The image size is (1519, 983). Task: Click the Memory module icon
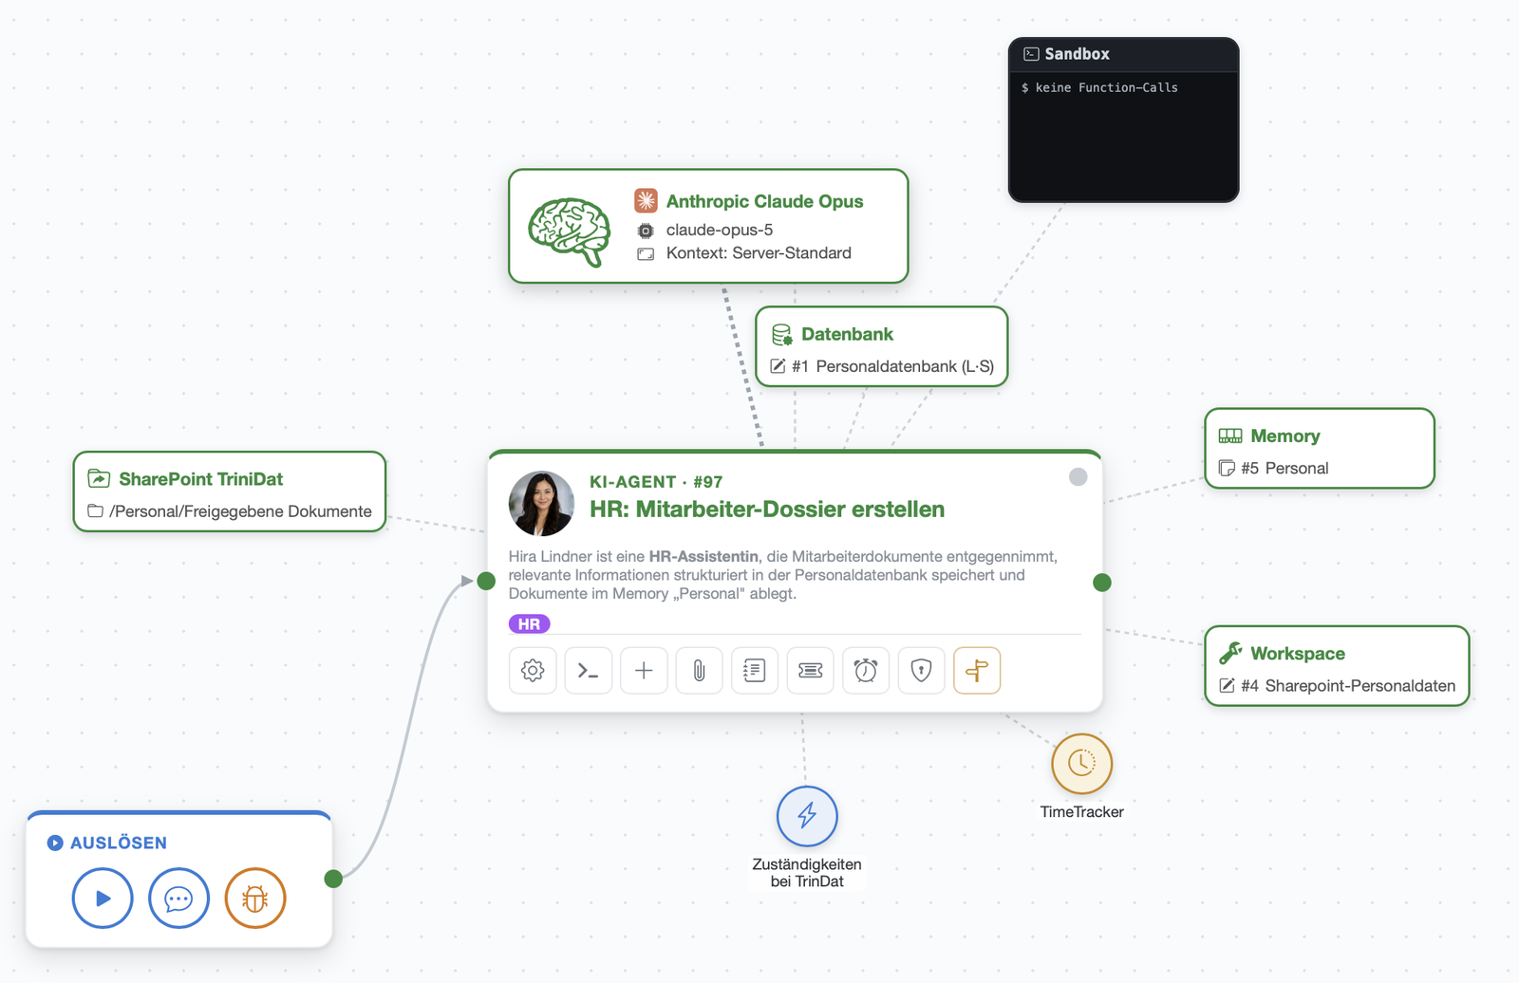[x=1230, y=436]
